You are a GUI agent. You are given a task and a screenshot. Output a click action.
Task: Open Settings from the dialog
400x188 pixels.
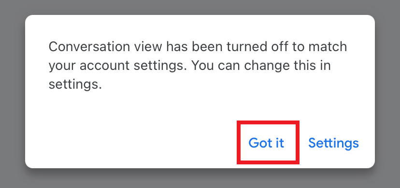333,143
